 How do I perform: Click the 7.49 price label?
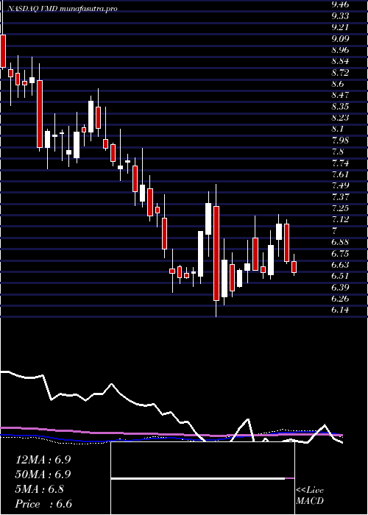point(340,185)
